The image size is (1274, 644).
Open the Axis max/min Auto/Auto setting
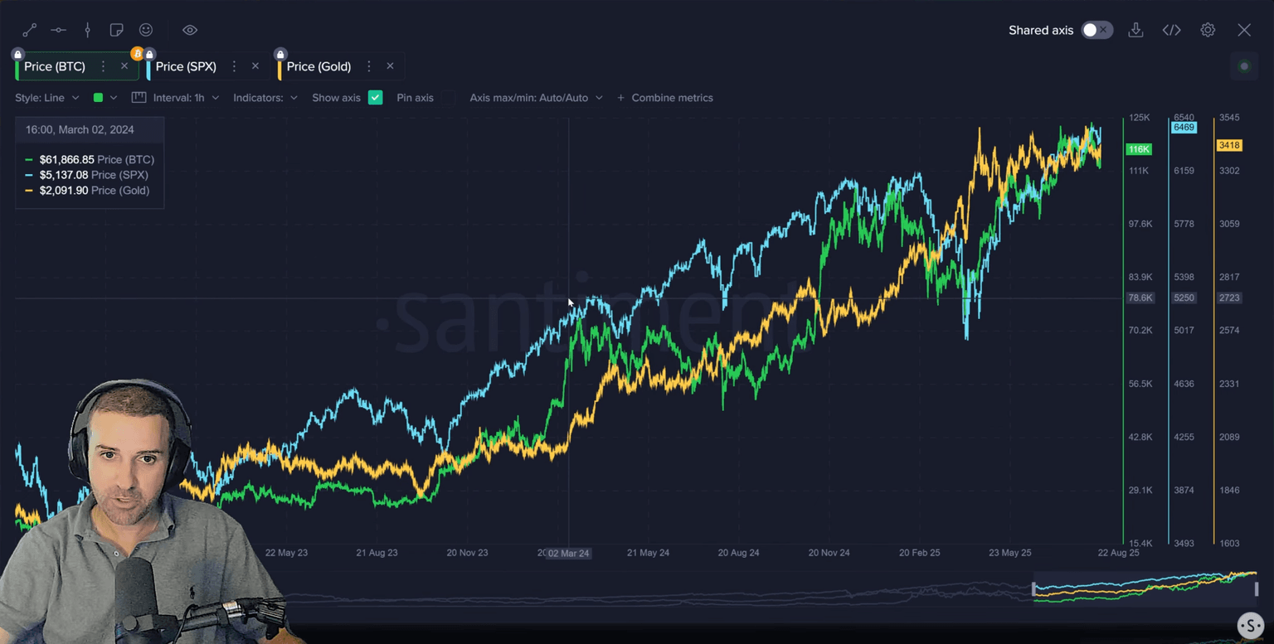(536, 98)
